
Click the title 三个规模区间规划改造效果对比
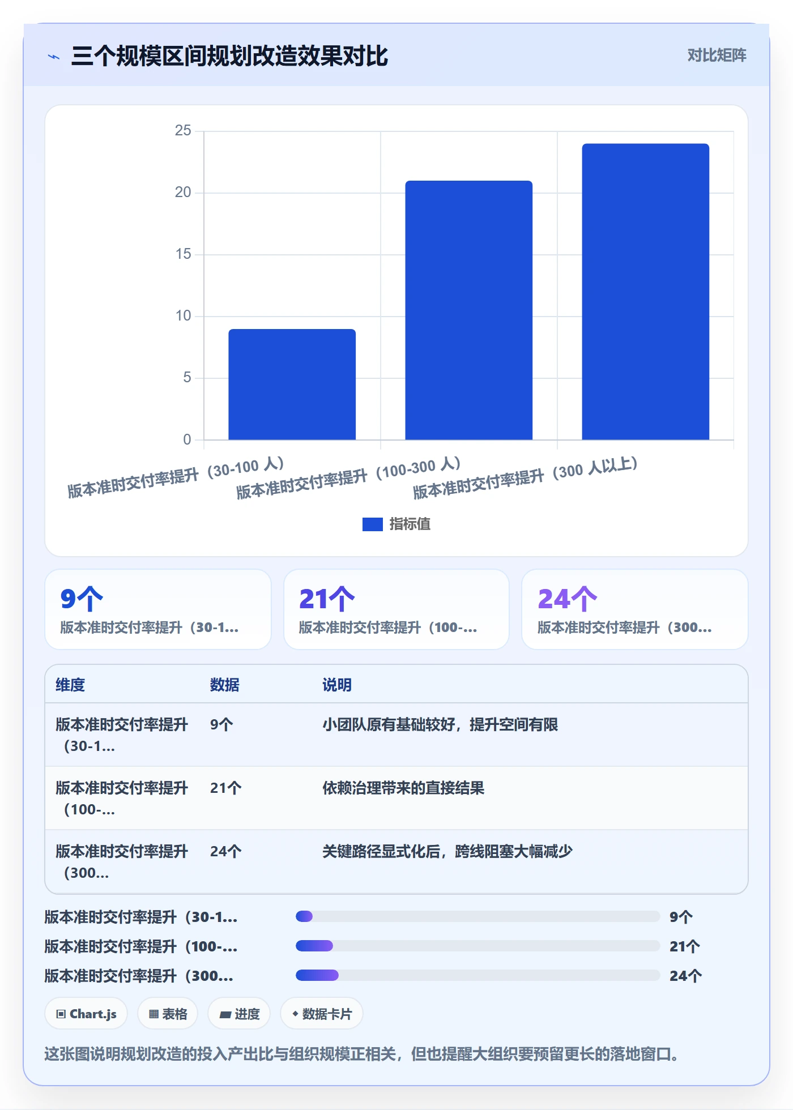(x=229, y=56)
